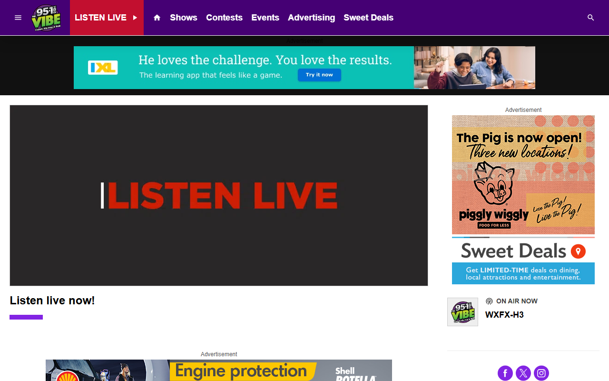This screenshot has height=381, width=609.
Task: Click the 95.1 The Vibe header logo
Action: (x=46, y=18)
